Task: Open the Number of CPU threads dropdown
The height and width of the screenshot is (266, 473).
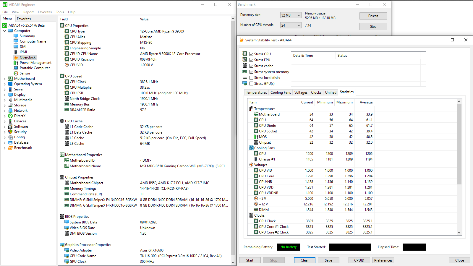Action: point(291,25)
